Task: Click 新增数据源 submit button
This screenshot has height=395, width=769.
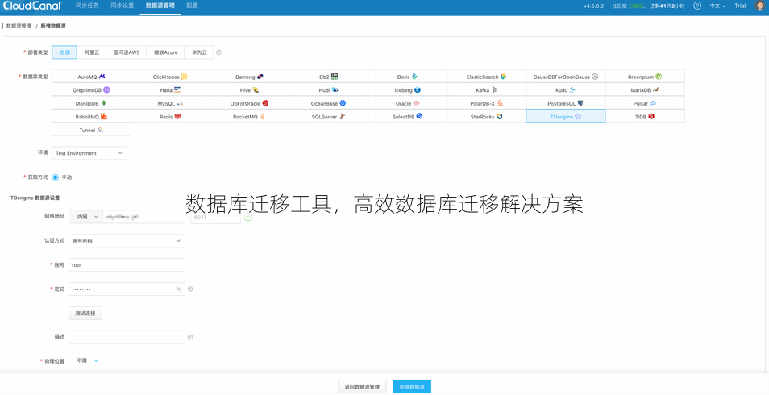Action: tap(412, 387)
